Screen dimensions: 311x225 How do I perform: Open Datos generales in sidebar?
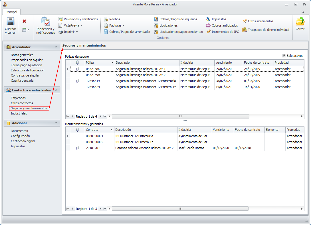tap(22, 55)
